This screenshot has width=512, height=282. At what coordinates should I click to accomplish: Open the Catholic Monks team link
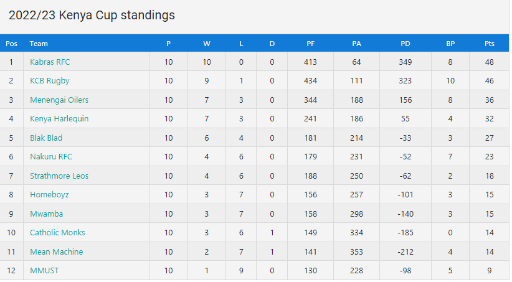(x=57, y=233)
